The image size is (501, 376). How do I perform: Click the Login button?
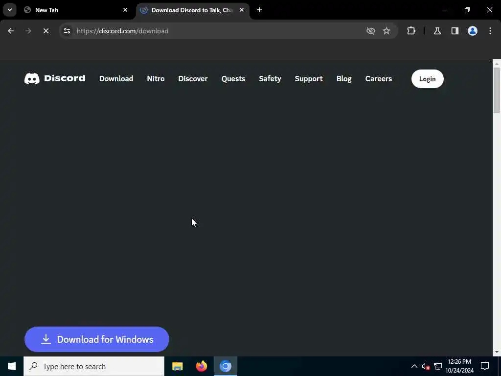tap(427, 79)
